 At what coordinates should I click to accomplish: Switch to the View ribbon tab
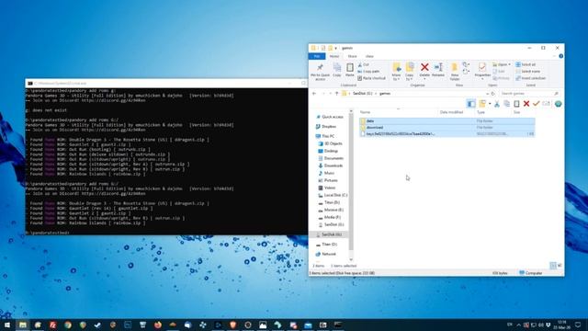point(369,56)
